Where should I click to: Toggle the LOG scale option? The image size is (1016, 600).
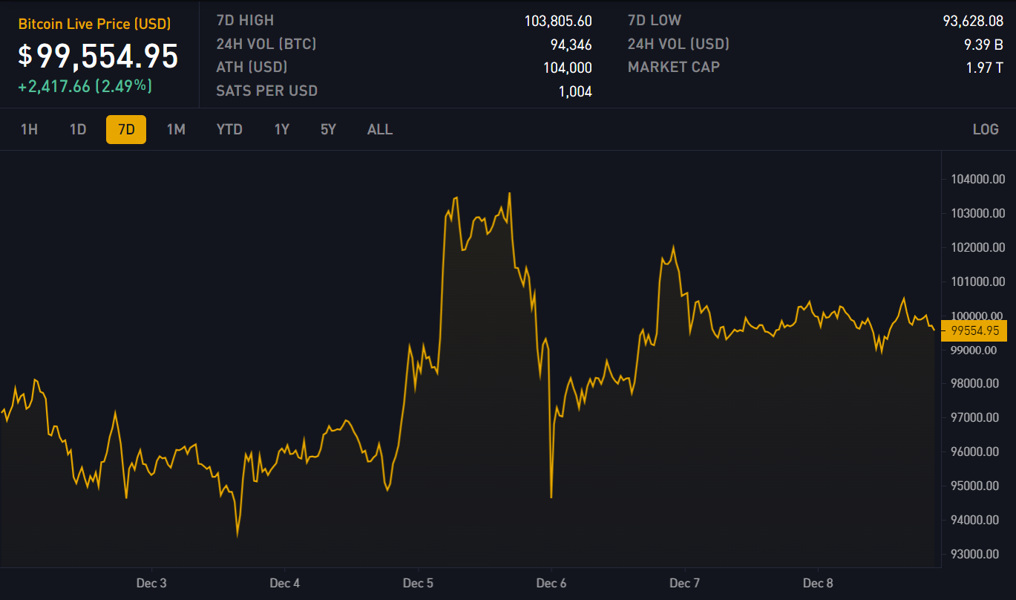pos(985,129)
